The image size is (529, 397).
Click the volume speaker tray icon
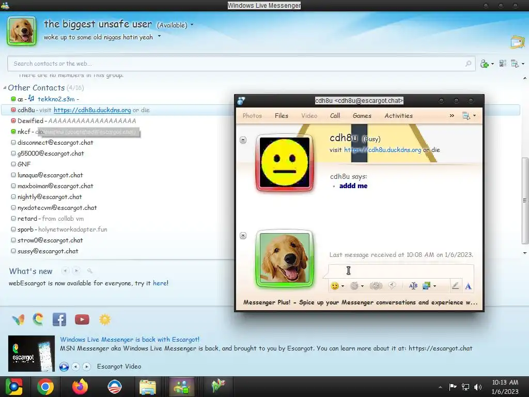478,387
